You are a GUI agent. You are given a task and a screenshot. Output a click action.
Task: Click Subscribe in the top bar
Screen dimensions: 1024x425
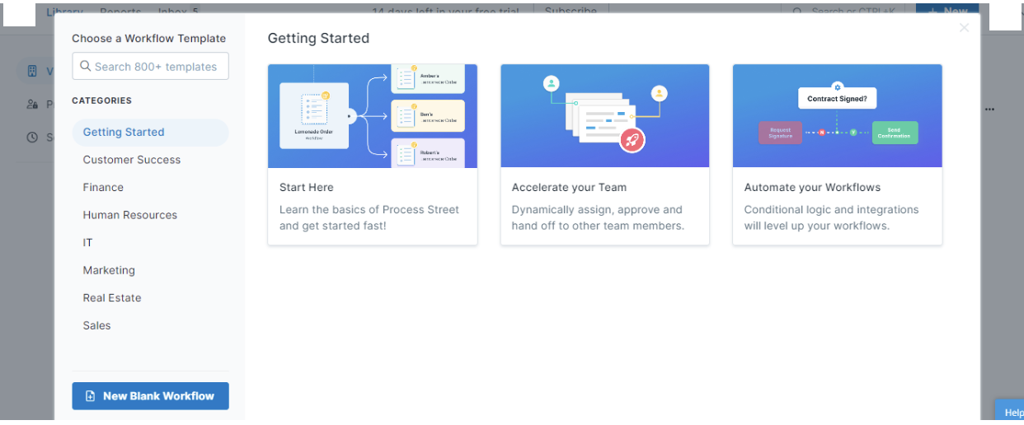click(x=571, y=11)
